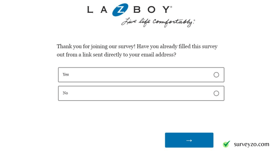271x152 pixels.
Task: Click the white arrow inside blue button
Action: pyautogui.click(x=189, y=140)
